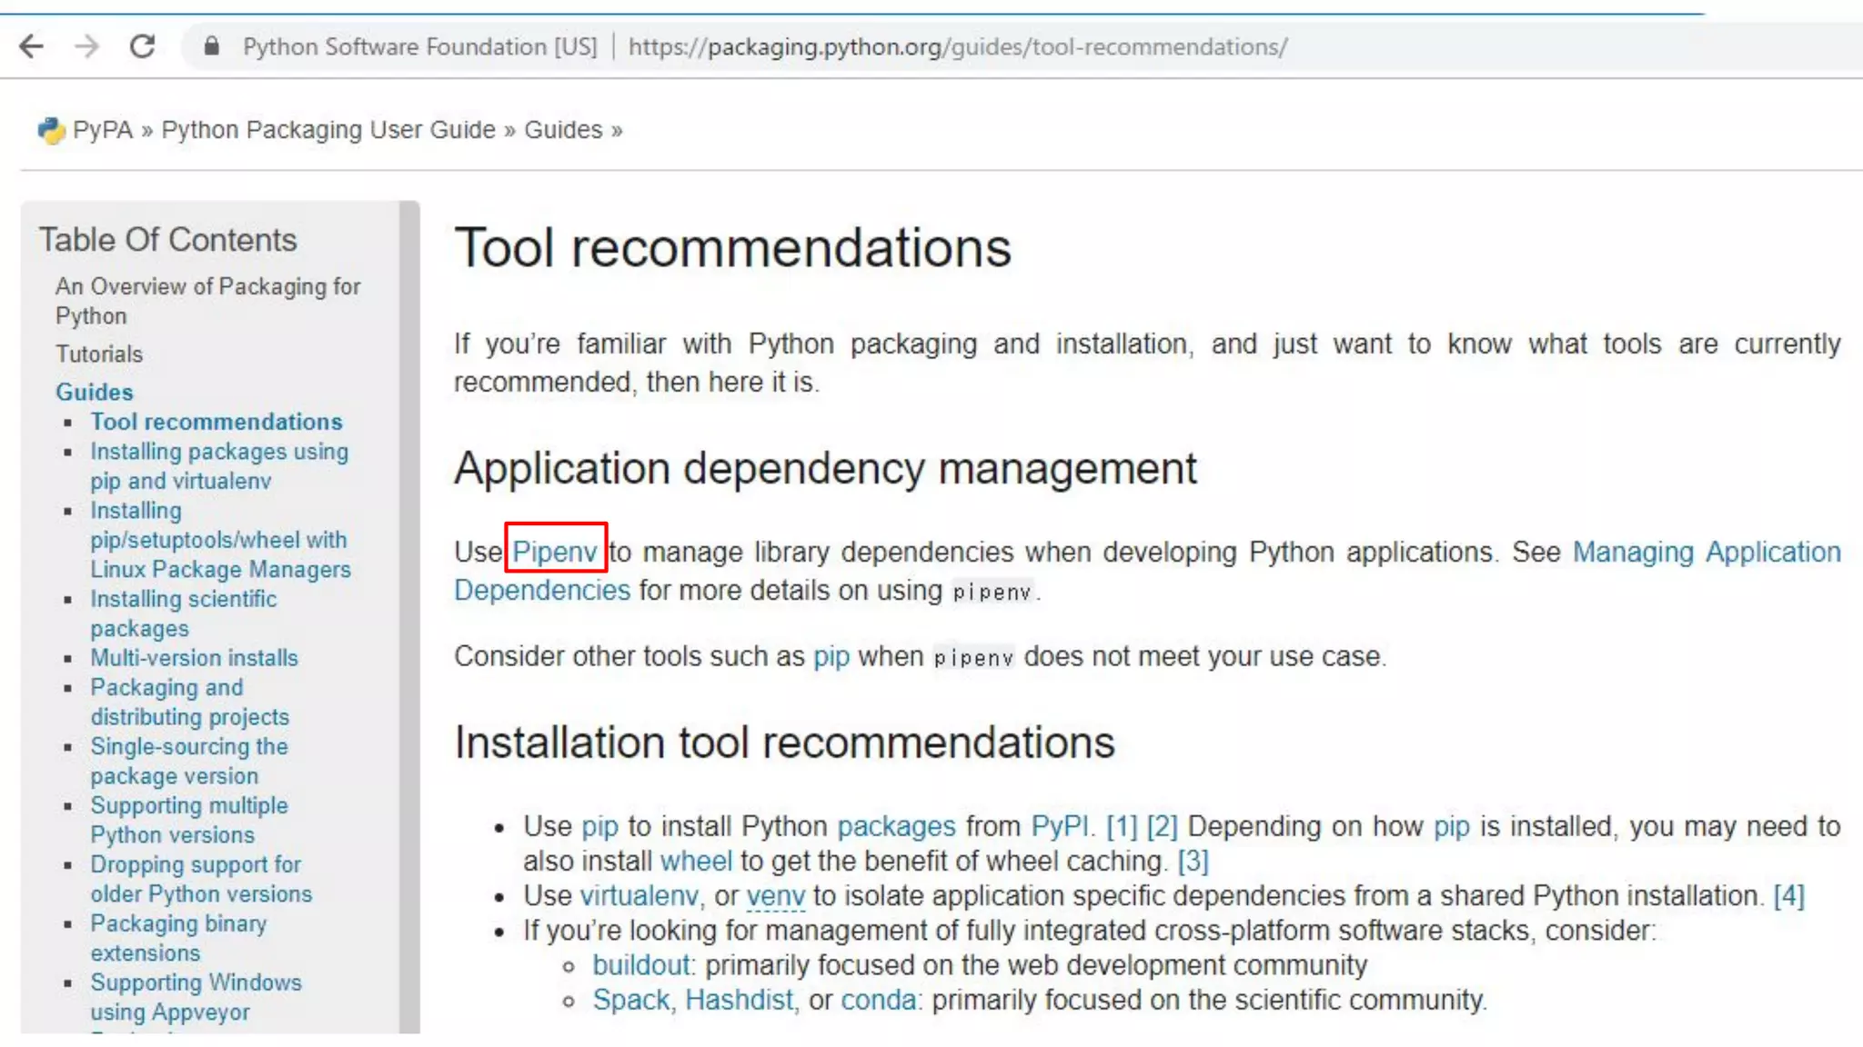Open Tutorials in the sidebar
The image size is (1863, 1047).
[99, 354]
